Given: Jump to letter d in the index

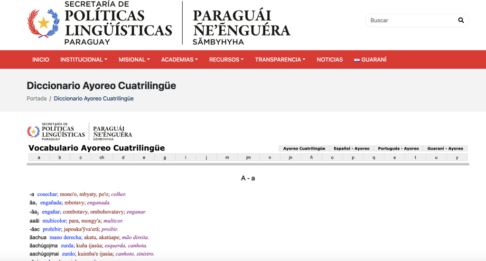Looking at the screenshot, I should click(123, 158).
